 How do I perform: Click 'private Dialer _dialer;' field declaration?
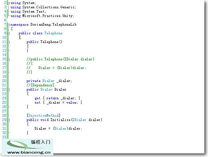click(49, 81)
